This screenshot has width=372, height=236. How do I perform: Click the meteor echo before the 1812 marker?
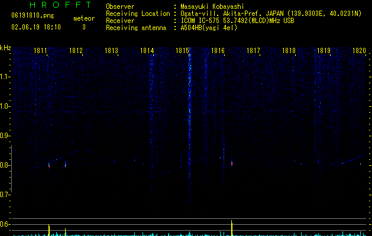point(66,165)
